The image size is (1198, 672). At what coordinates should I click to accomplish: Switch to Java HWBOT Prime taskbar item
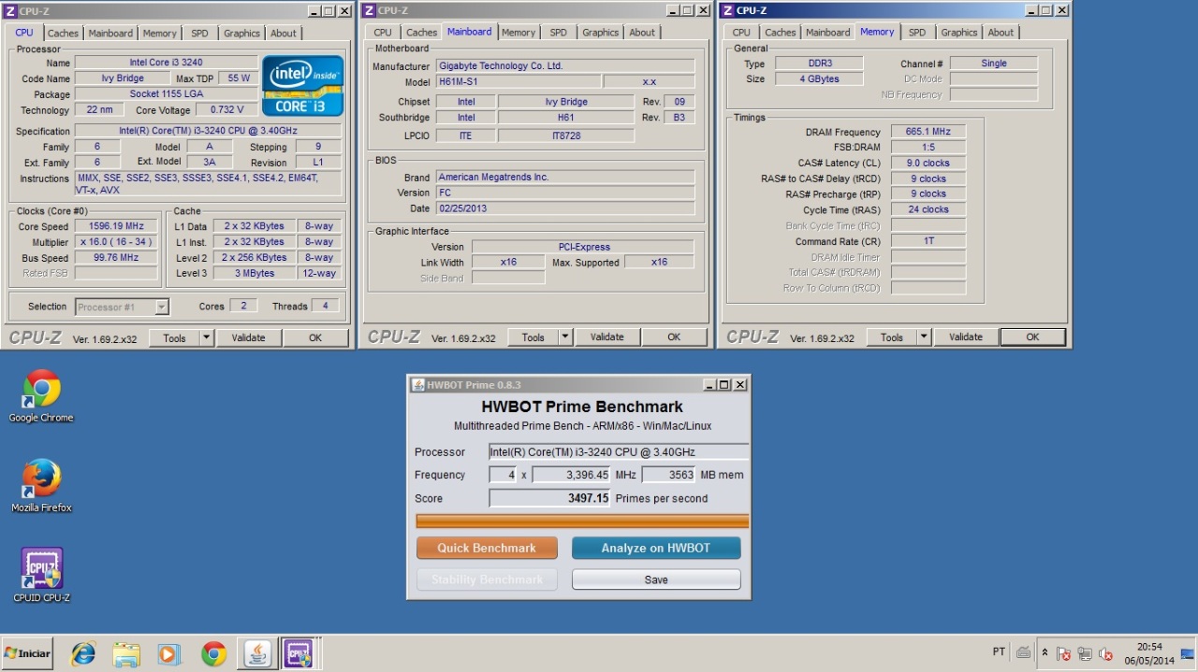tap(256, 653)
